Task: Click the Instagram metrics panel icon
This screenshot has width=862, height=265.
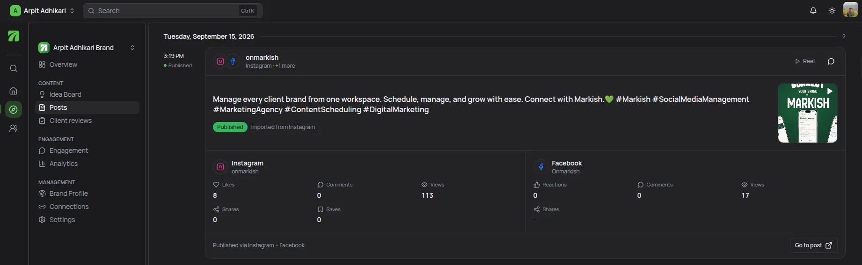Action: click(x=220, y=167)
